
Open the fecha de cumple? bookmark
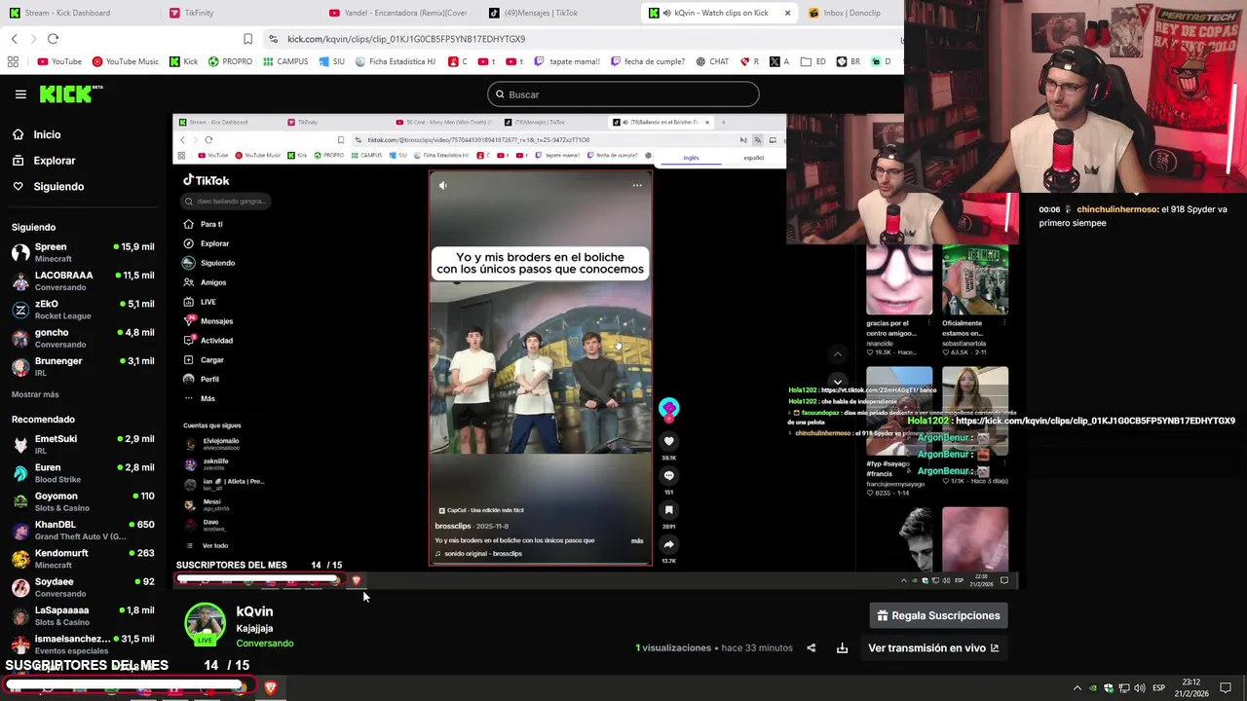click(x=647, y=61)
